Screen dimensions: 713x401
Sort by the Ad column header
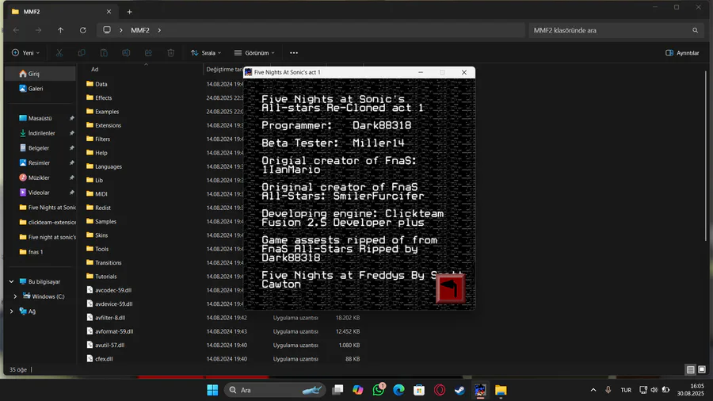click(94, 69)
